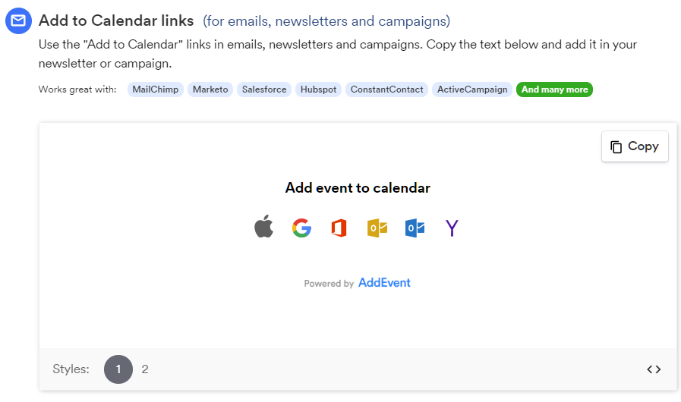Click the Apple calendar icon
This screenshot has width=681, height=402.
click(263, 227)
